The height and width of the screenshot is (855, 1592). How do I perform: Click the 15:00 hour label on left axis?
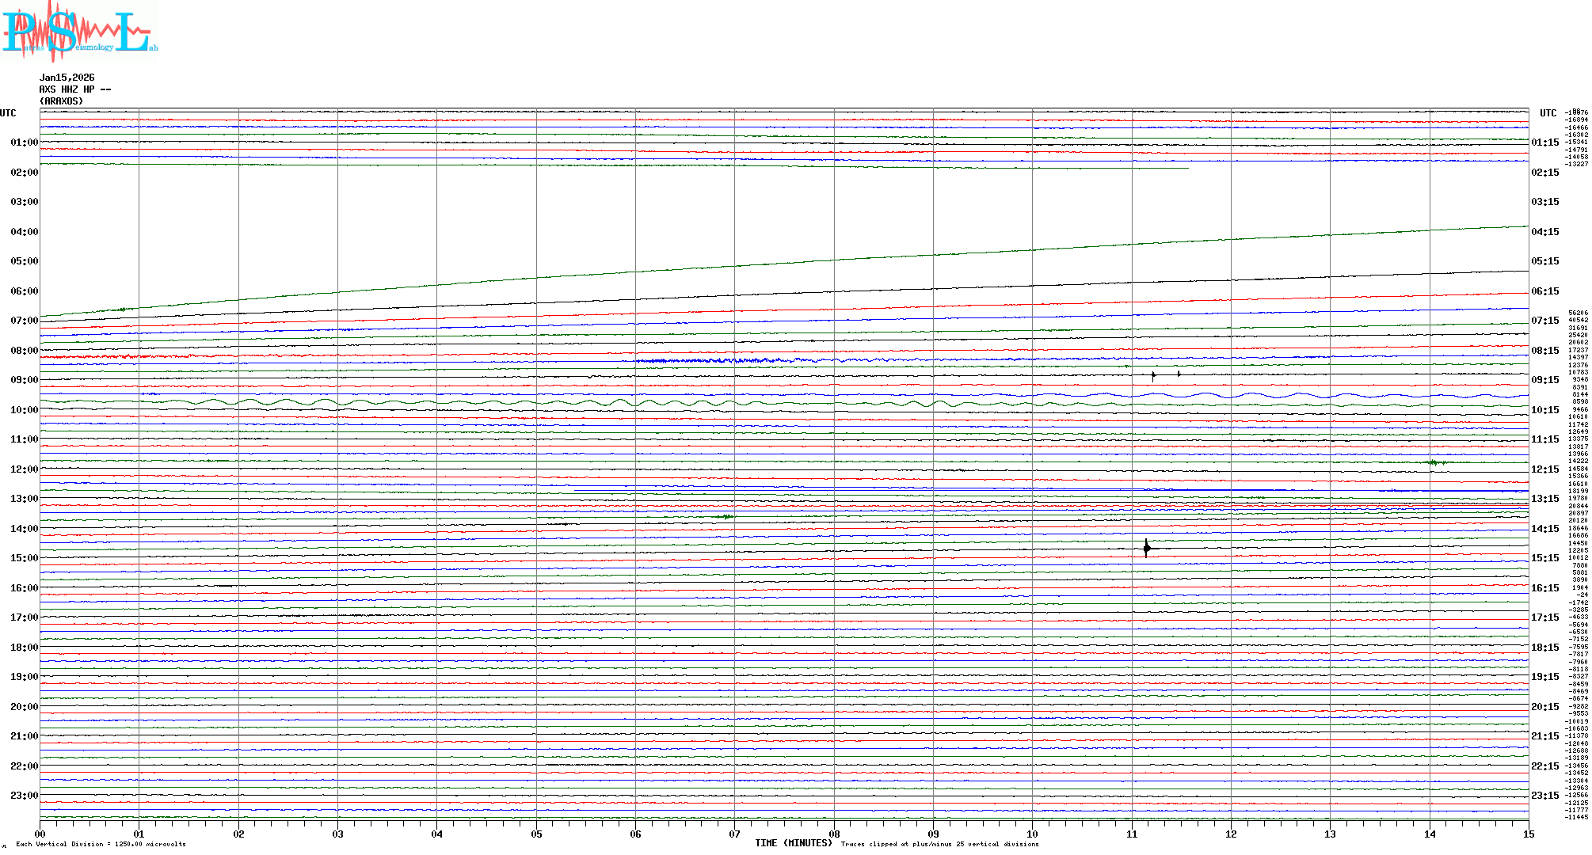pos(24,558)
